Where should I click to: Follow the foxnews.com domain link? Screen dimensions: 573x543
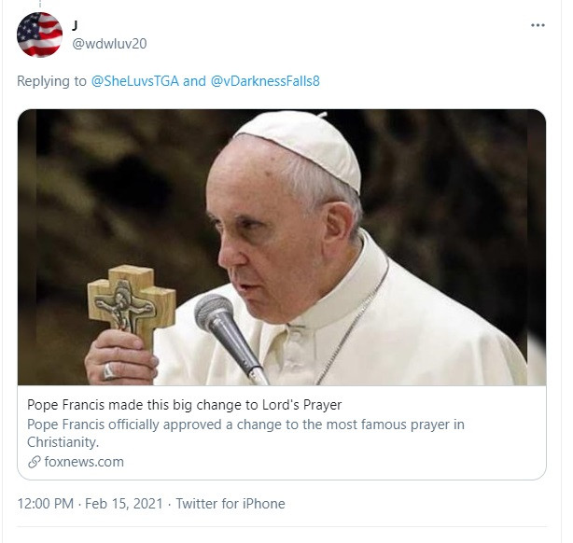coord(83,462)
